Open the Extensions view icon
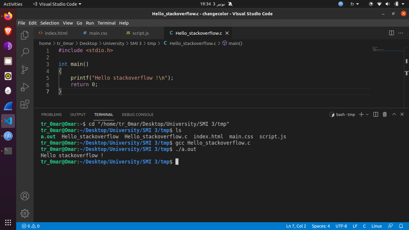The height and width of the screenshot is (230, 409). coord(25,104)
